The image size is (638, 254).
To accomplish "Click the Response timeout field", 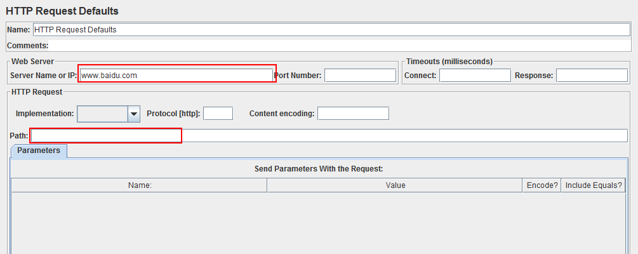I will [592, 76].
